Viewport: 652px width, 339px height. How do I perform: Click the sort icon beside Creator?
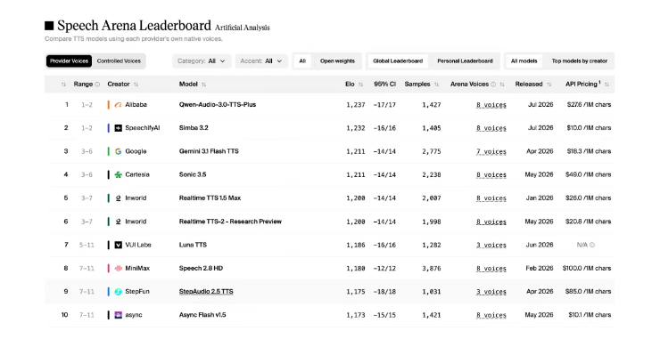point(136,85)
